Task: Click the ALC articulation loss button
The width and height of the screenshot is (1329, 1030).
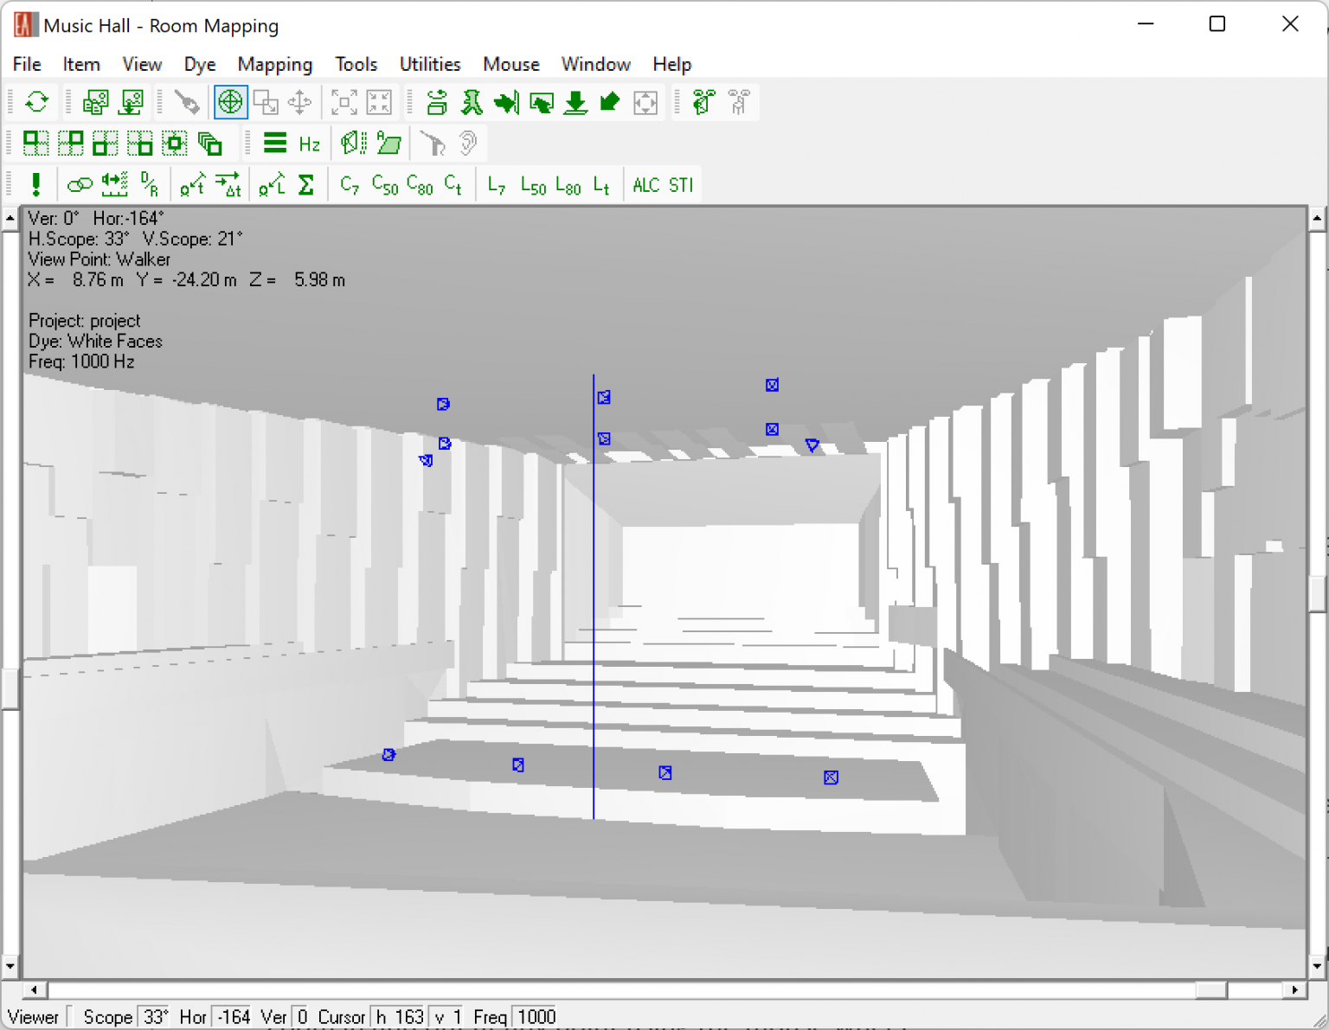Action: (x=646, y=185)
